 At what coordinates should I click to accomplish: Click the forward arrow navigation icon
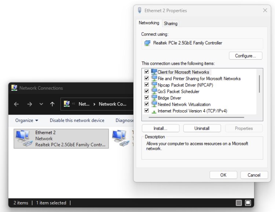(29, 104)
